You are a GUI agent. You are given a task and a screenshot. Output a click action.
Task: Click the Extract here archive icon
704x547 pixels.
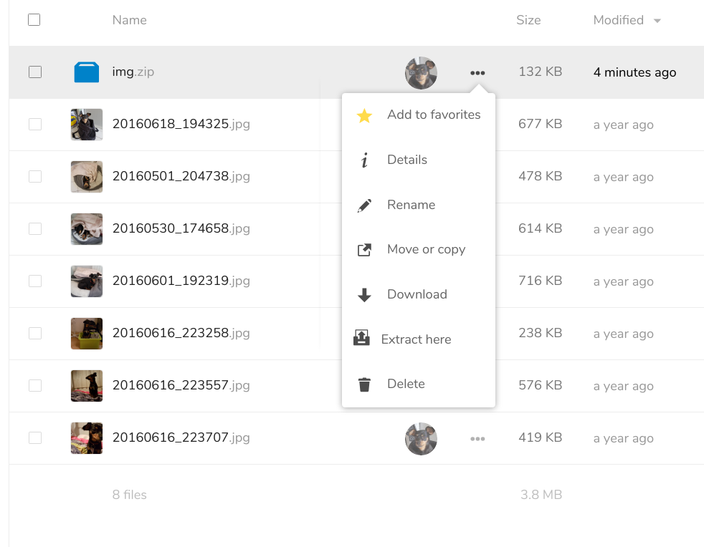pos(361,339)
